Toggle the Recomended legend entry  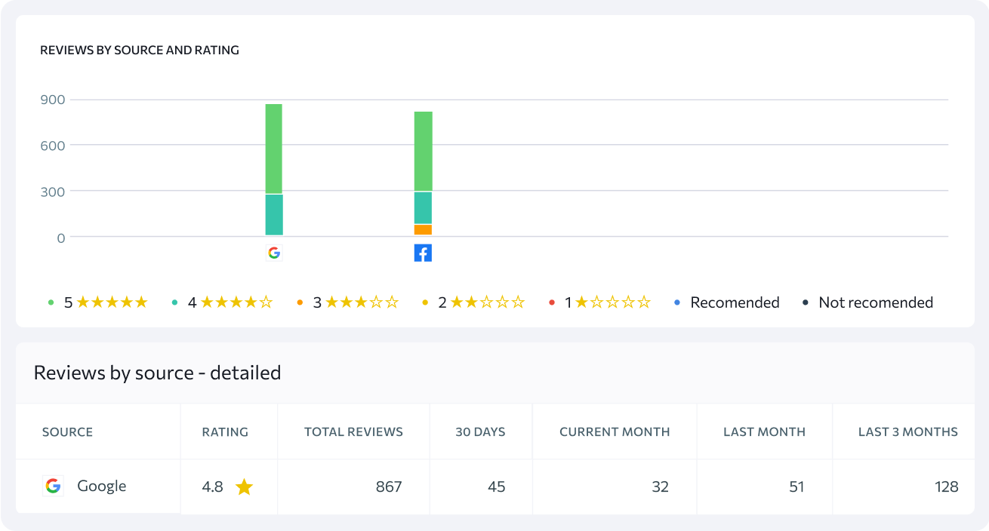pyautogui.click(x=726, y=302)
